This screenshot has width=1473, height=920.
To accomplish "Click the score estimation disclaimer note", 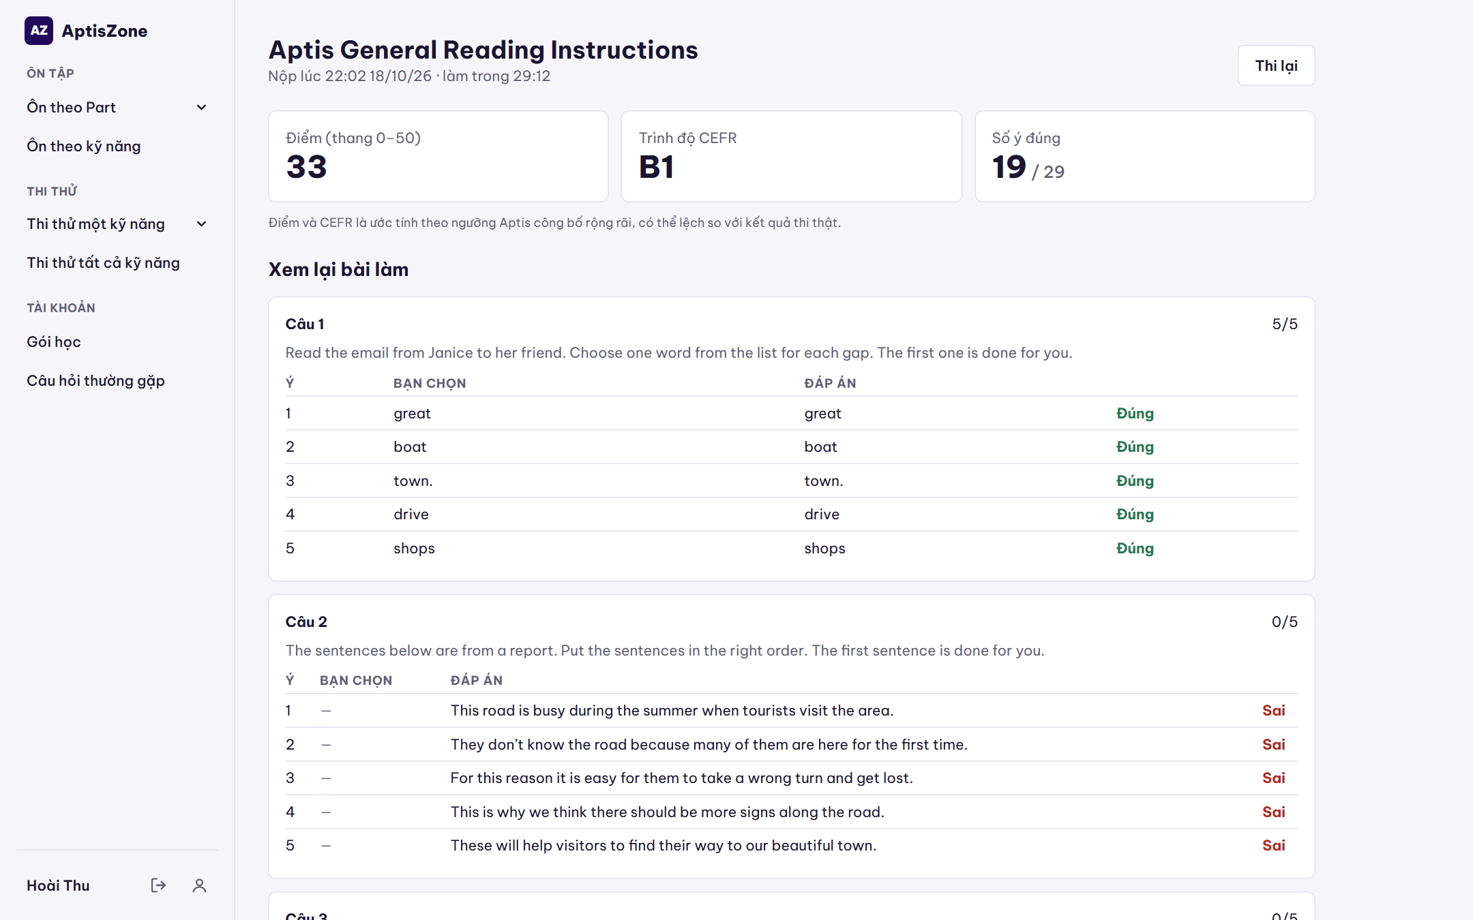I will [x=554, y=222].
